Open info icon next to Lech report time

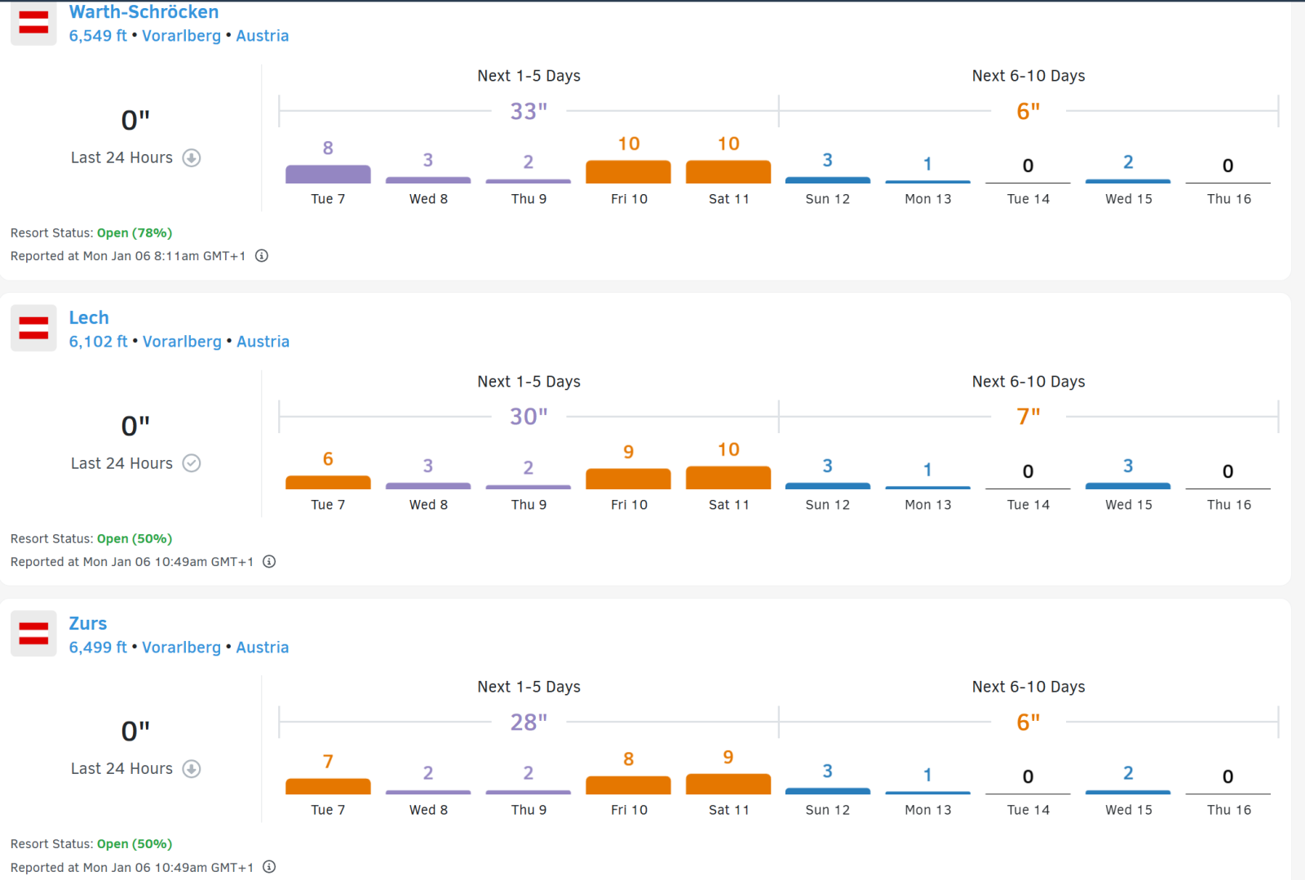tap(269, 561)
